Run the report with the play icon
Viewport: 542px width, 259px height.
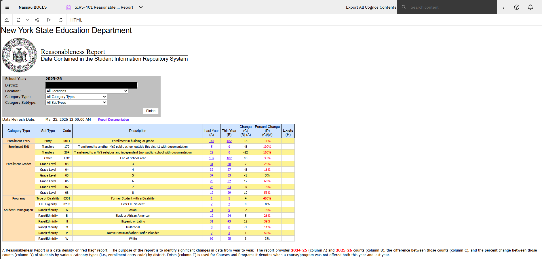pyautogui.click(x=49, y=20)
